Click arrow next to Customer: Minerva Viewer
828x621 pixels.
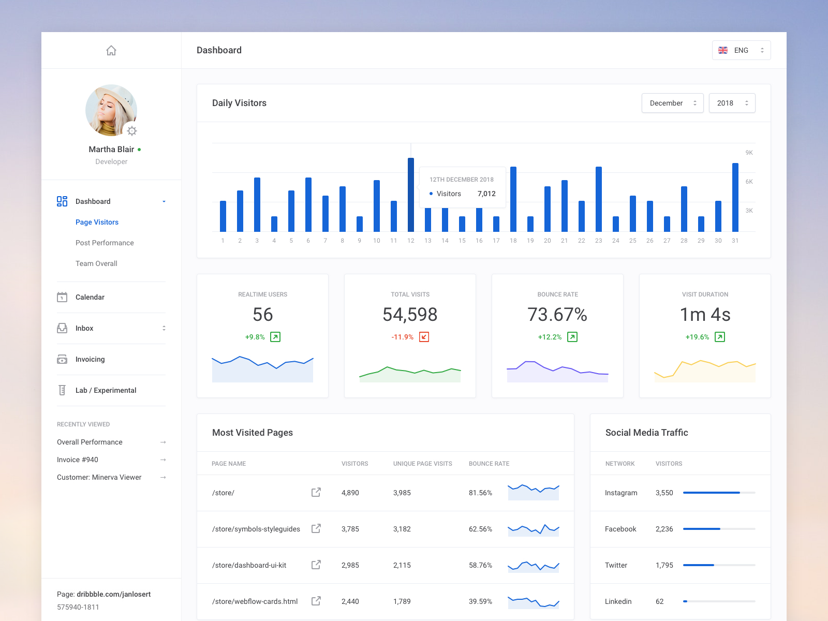pos(163,477)
